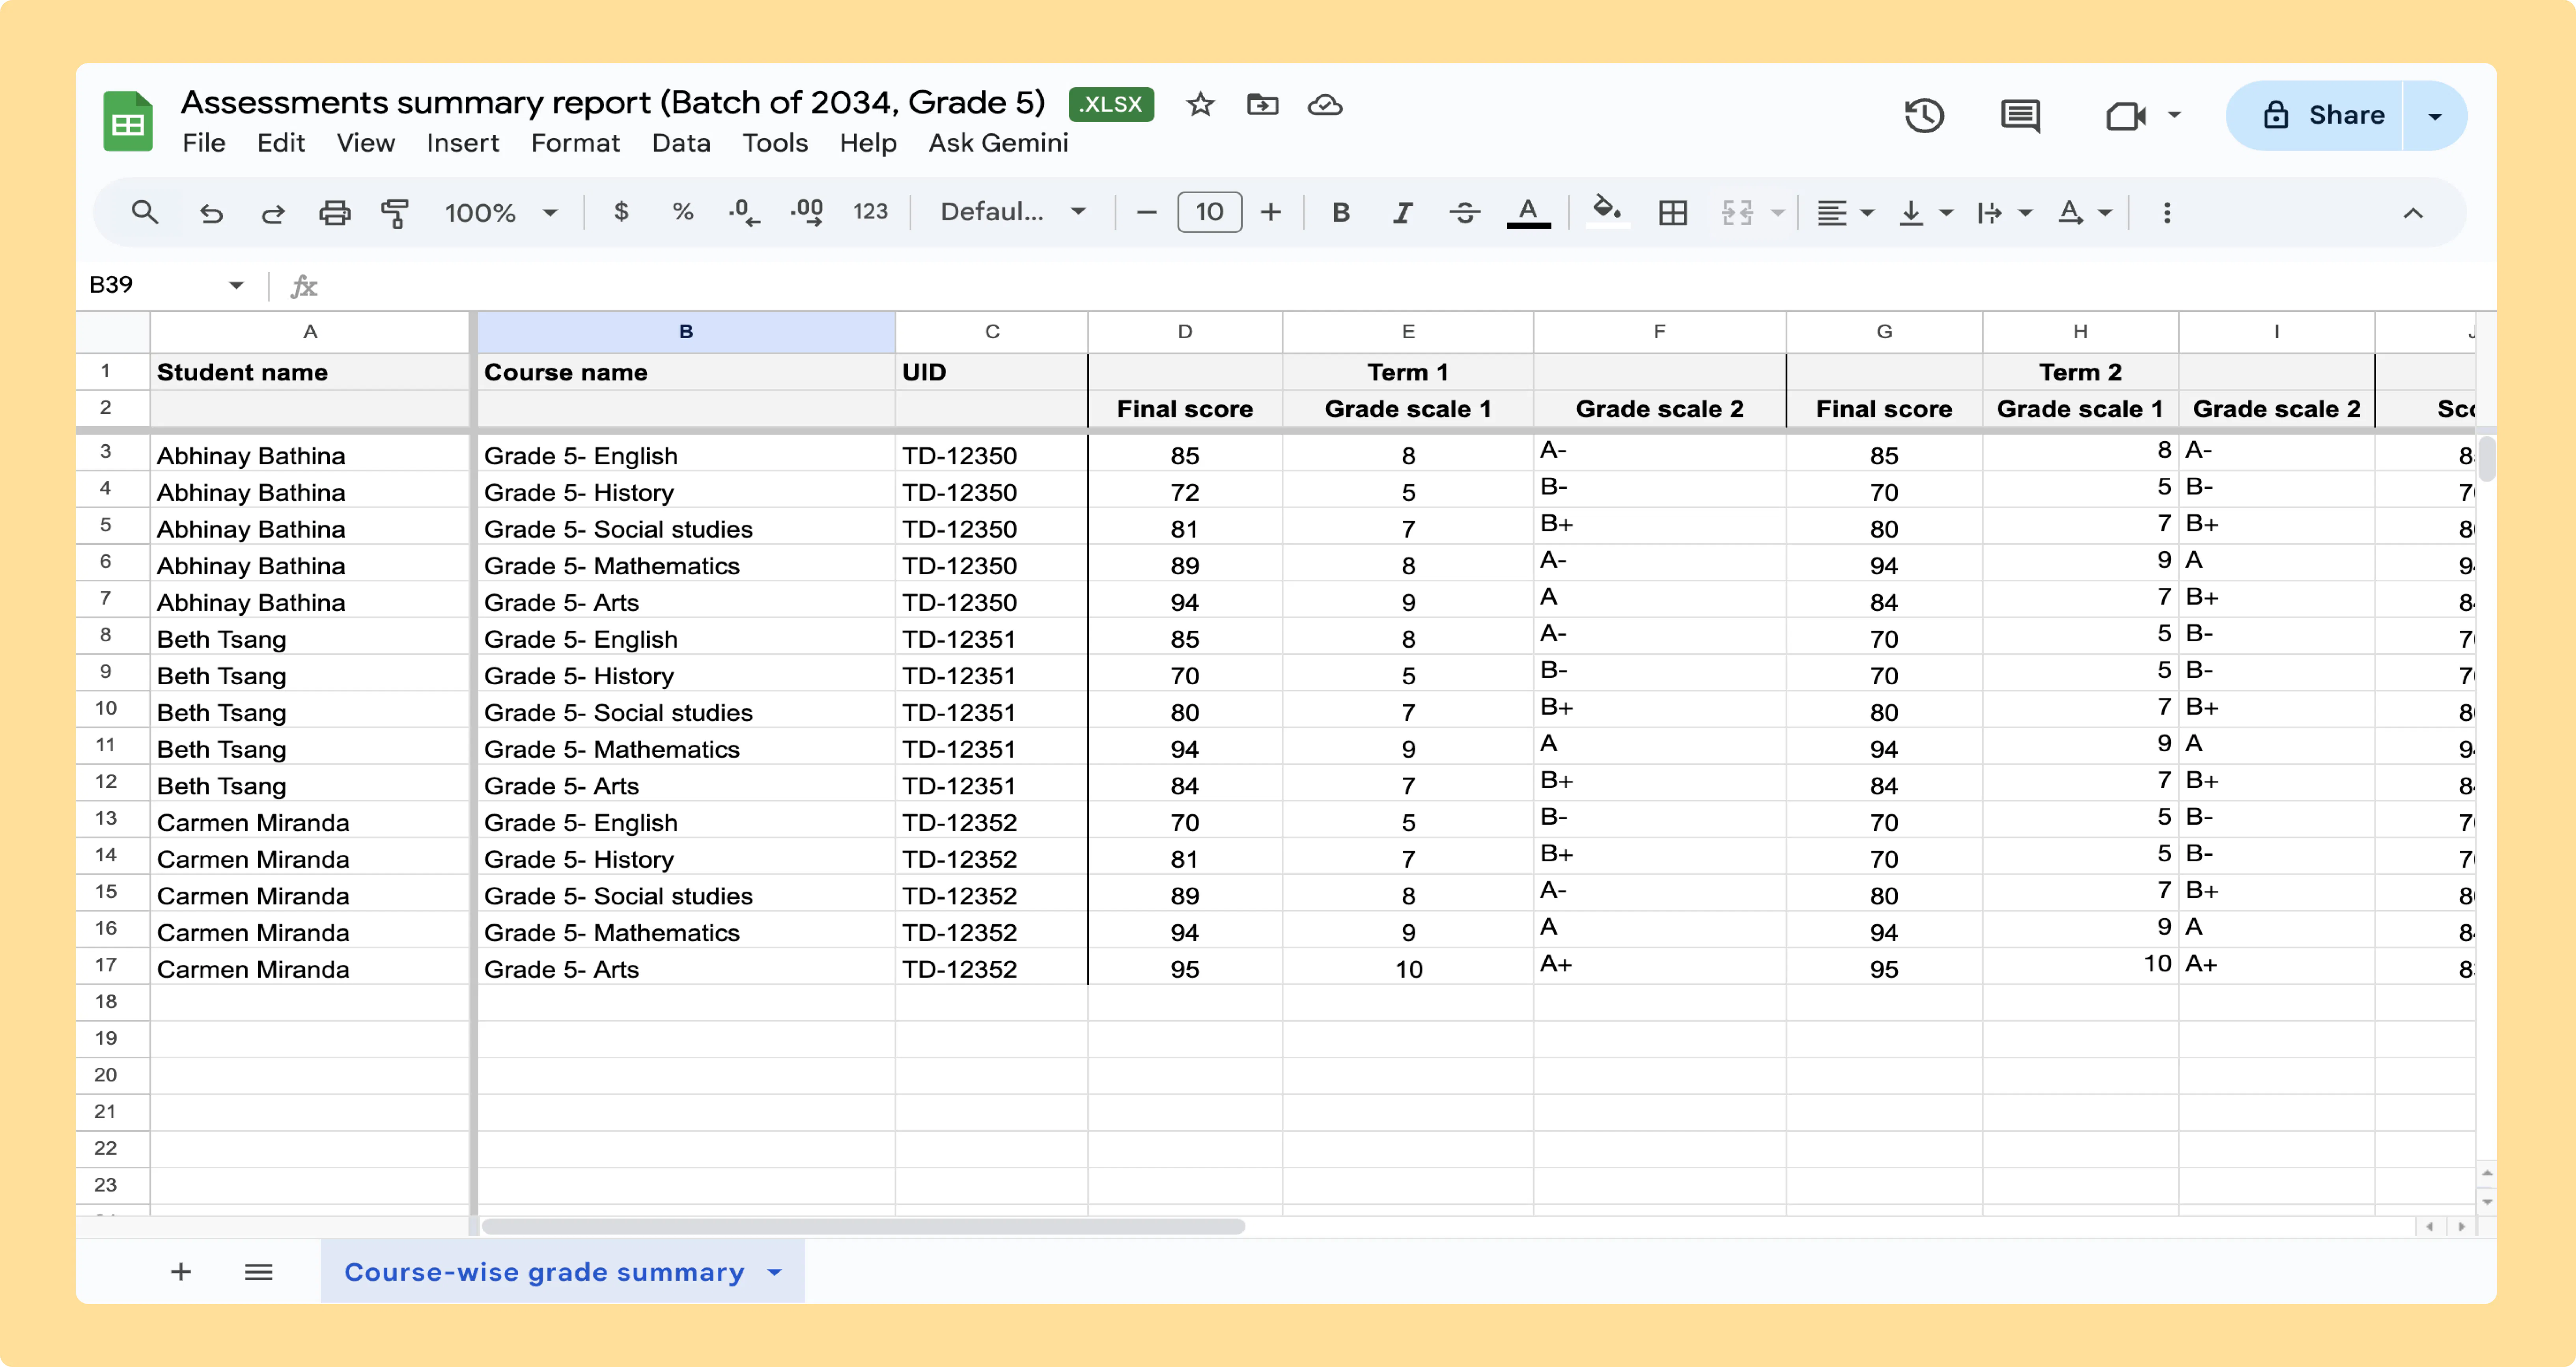
Task: Click the document title text
Action: [x=613, y=102]
